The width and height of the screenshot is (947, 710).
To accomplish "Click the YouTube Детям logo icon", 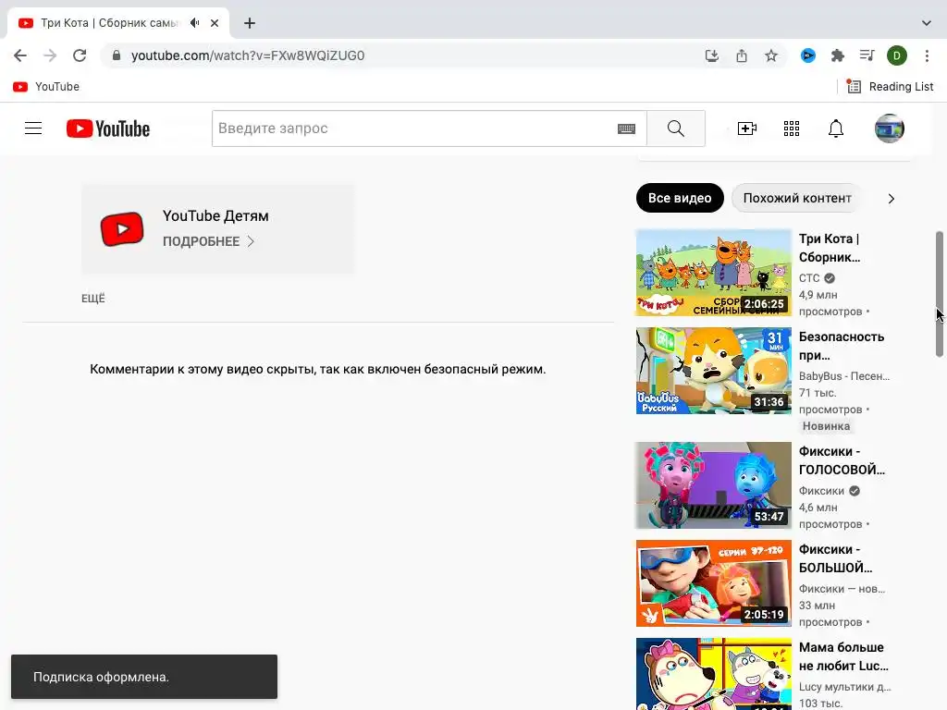I will click(x=122, y=229).
